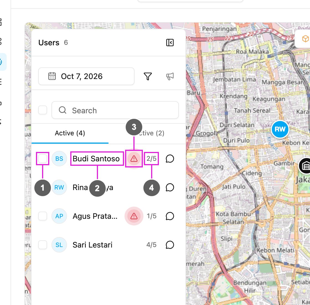Tick the select-all checkbox beside Search

click(x=43, y=110)
